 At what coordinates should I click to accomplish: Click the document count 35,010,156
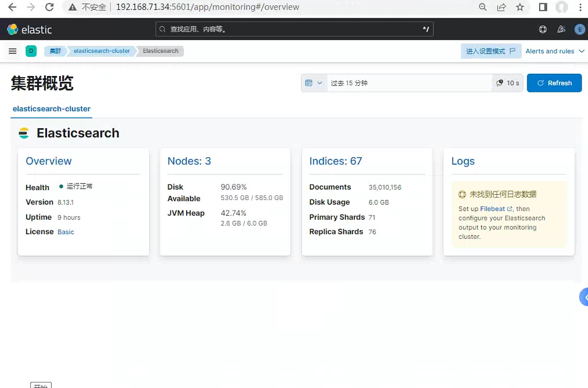pos(385,187)
